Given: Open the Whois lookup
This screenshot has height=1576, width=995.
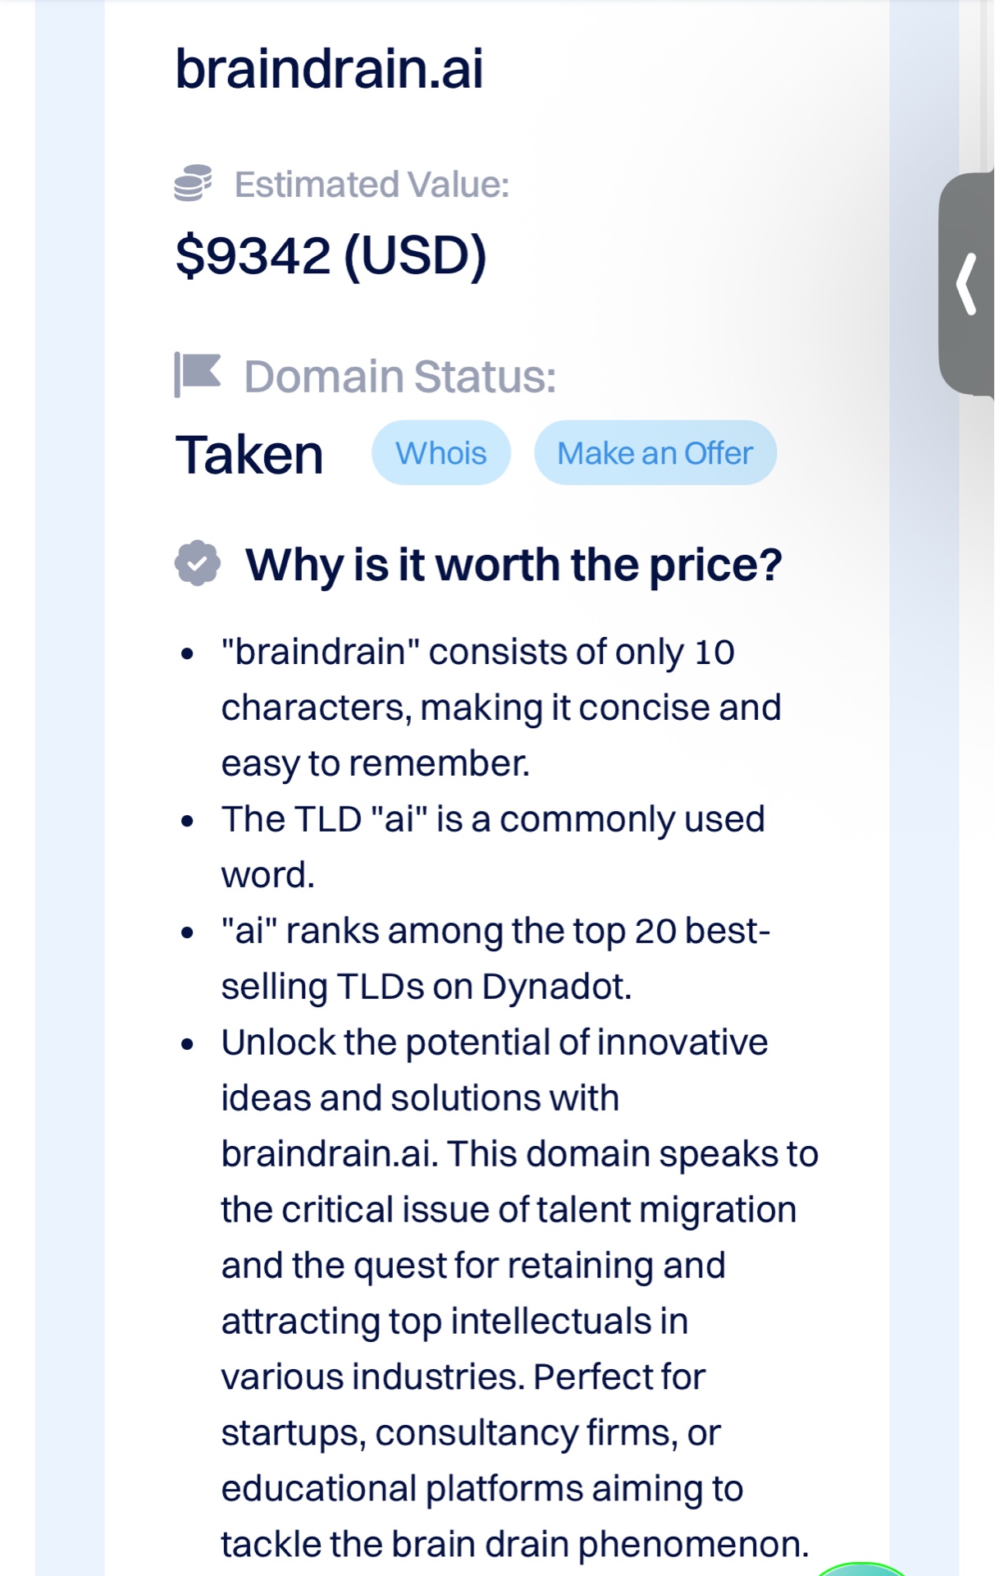Looking at the screenshot, I should [x=441, y=452].
